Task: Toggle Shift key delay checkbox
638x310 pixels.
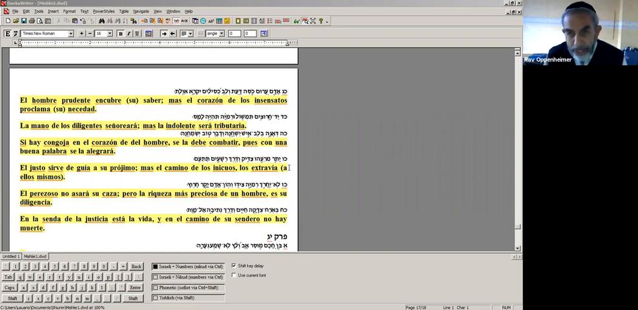Action: pos(234,265)
